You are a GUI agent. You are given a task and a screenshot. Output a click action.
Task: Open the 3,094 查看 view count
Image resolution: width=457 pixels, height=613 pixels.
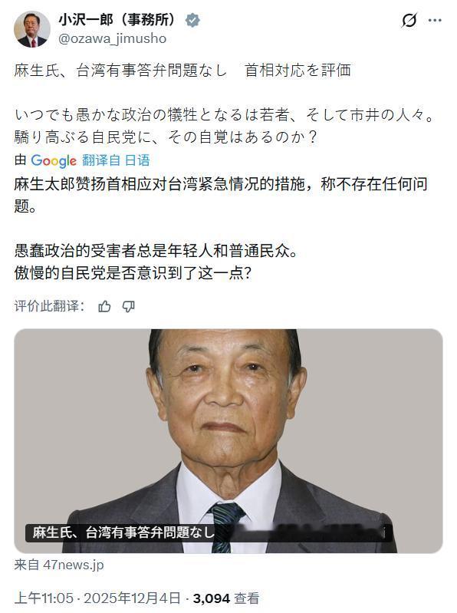tap(226, 598)
